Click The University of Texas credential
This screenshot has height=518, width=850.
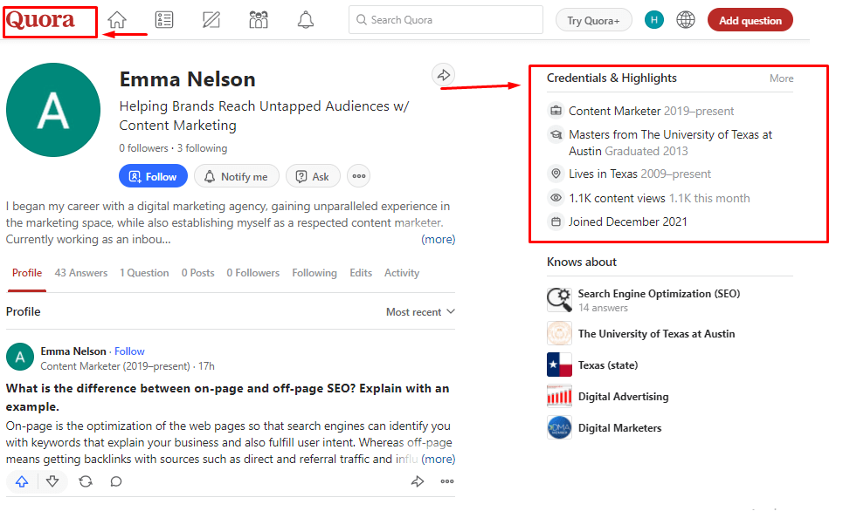pyautogui.click(x=670, y=142)
